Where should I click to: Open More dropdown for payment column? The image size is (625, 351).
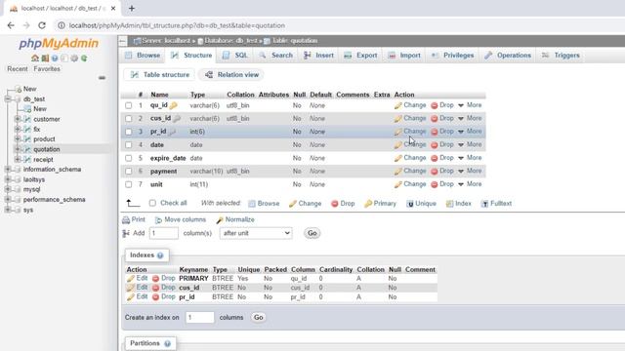(470, 171)
